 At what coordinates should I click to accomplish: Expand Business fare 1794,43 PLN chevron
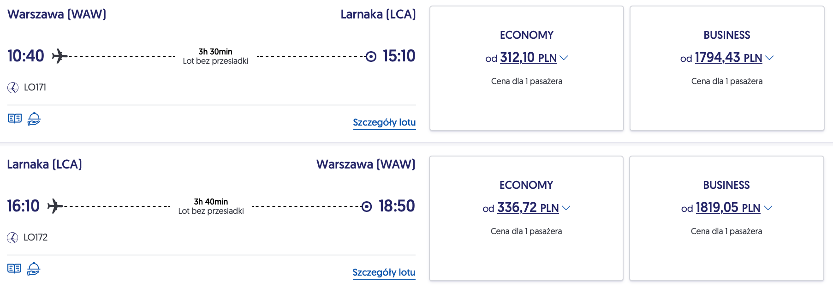coord(769,58)
